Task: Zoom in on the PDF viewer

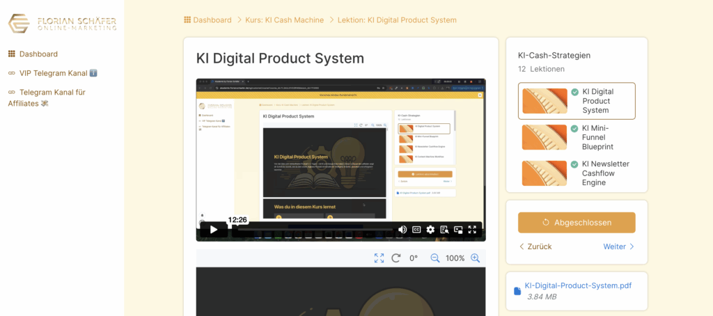Action: pos(476,258)
